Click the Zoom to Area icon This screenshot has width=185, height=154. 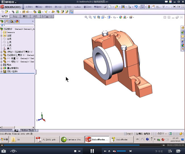[90, 17]
